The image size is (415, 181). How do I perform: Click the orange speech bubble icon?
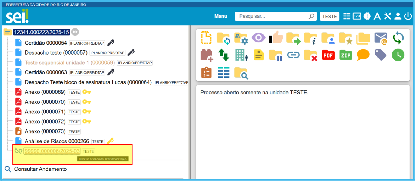click(x=363, y=55)
